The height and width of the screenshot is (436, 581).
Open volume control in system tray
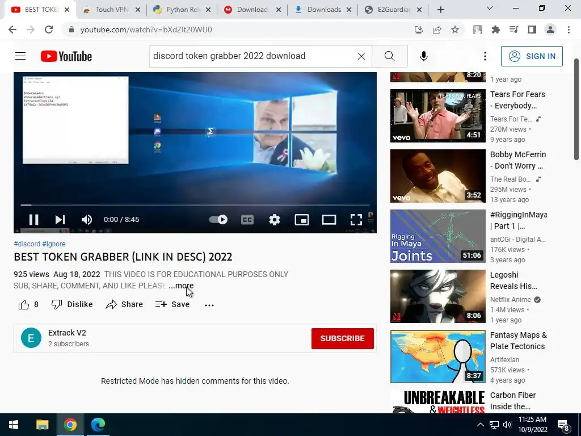pyautogui.click(x=507, y=425)
